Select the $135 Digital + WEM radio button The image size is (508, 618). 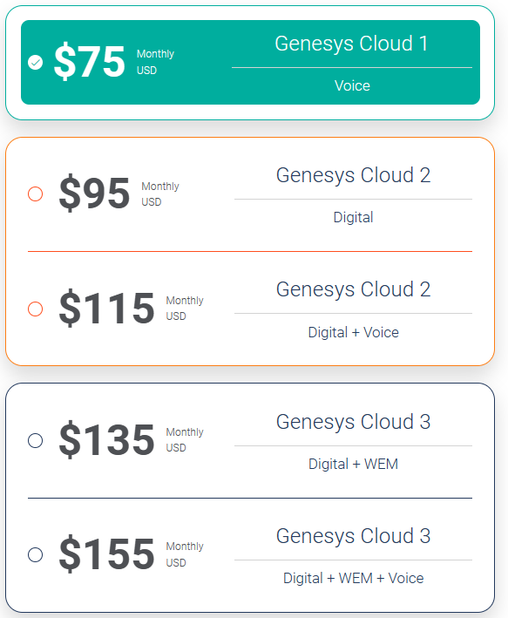click(36, 440)
